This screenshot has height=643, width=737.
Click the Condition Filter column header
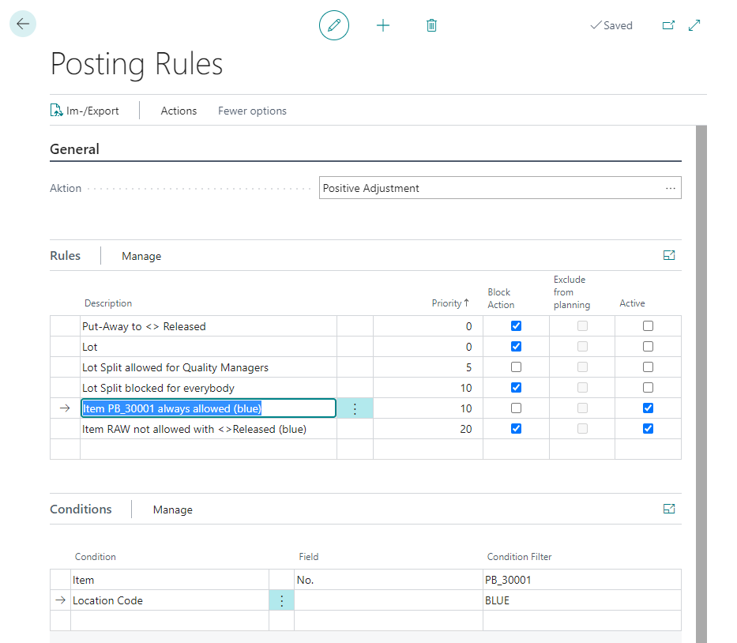(520, 557)
